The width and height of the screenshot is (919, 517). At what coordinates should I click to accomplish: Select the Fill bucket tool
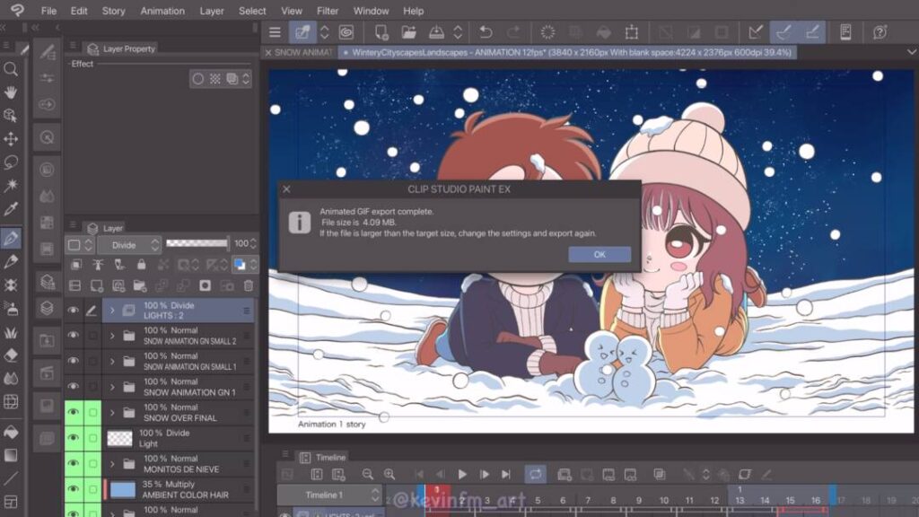[11, 432]
